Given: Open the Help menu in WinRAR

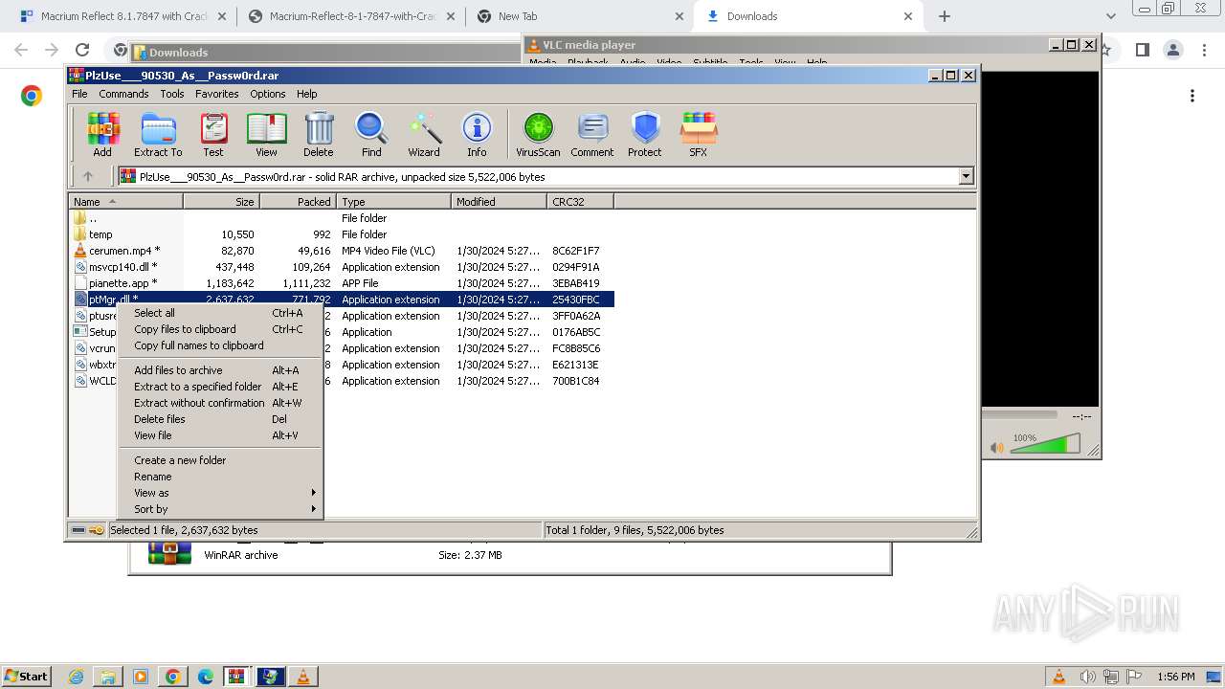Looking at the screenshot, I should [x=307, y=94].
